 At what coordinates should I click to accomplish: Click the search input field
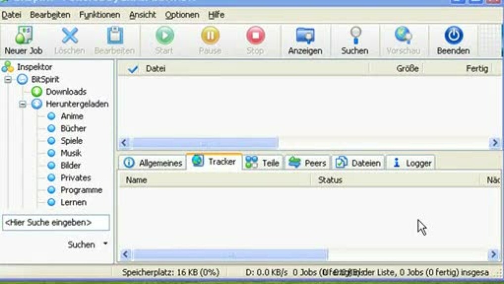point(56,223)
